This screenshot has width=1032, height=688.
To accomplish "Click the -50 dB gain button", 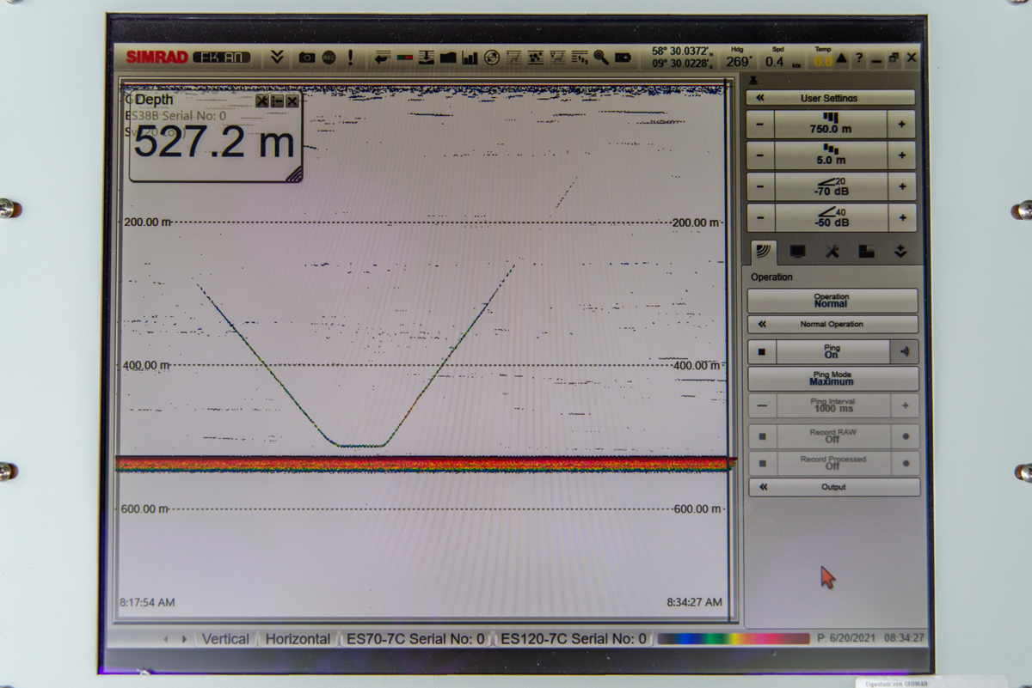I will (831, 217).
